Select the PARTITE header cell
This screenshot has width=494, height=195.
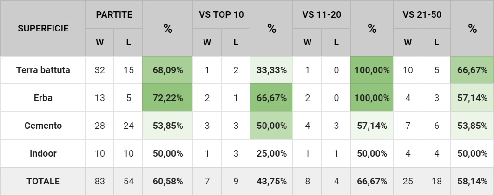point(114,14)
